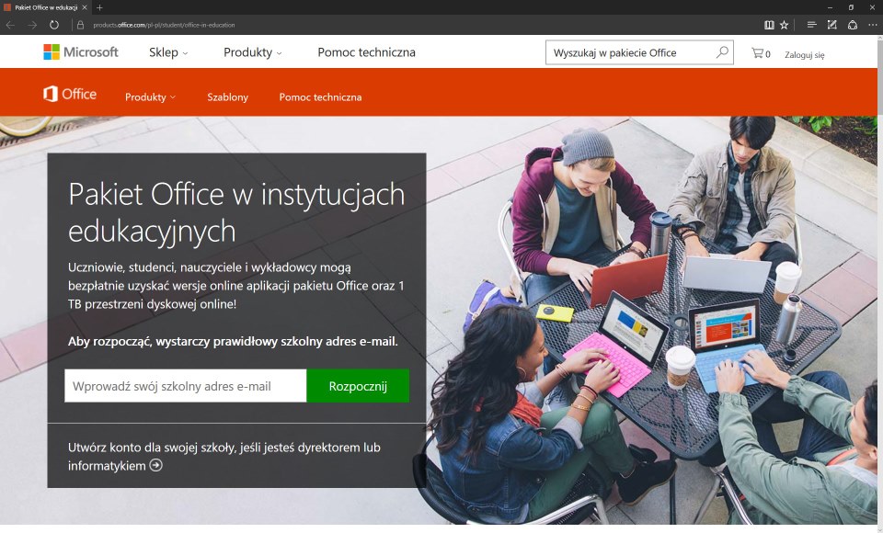Open Pomoc techniczna in the orange Office bar
This screenshot has width=883, height=533.
[x=320, y=96]
